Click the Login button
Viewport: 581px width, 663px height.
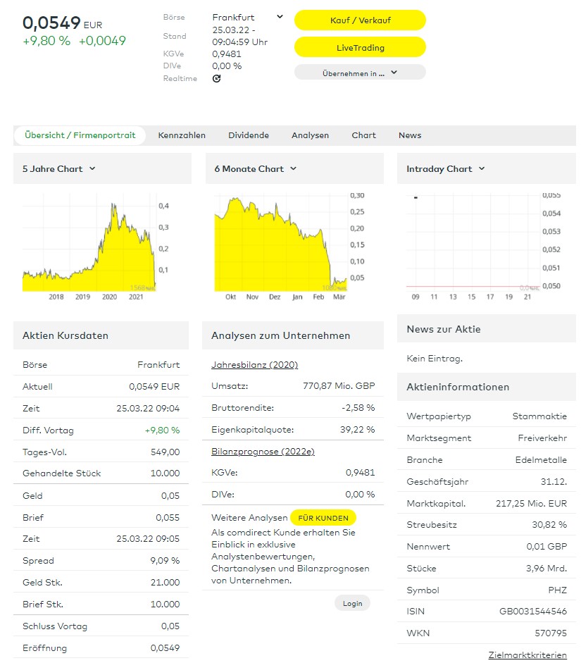click(352, 603)
